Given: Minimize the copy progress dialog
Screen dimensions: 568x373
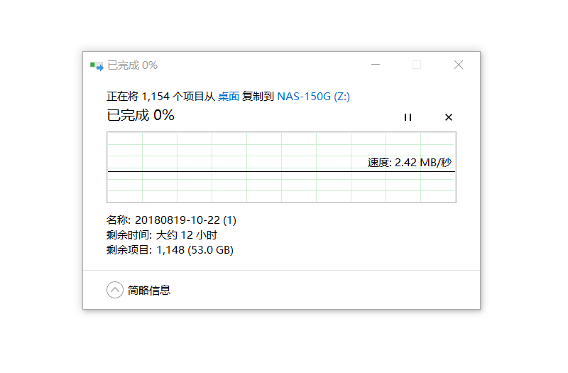Looking at the screenshot, I should pyautogui.click(x=376, y=65).
